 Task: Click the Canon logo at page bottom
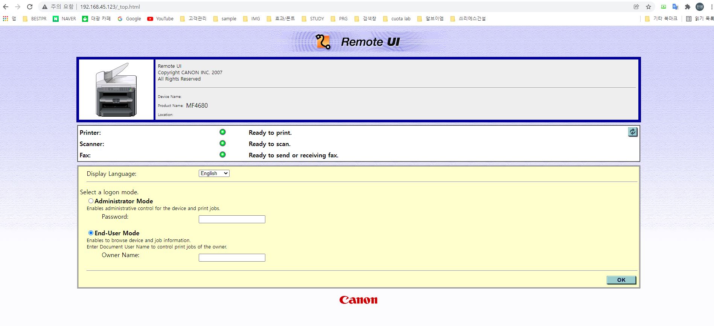(x=358, y=300)
